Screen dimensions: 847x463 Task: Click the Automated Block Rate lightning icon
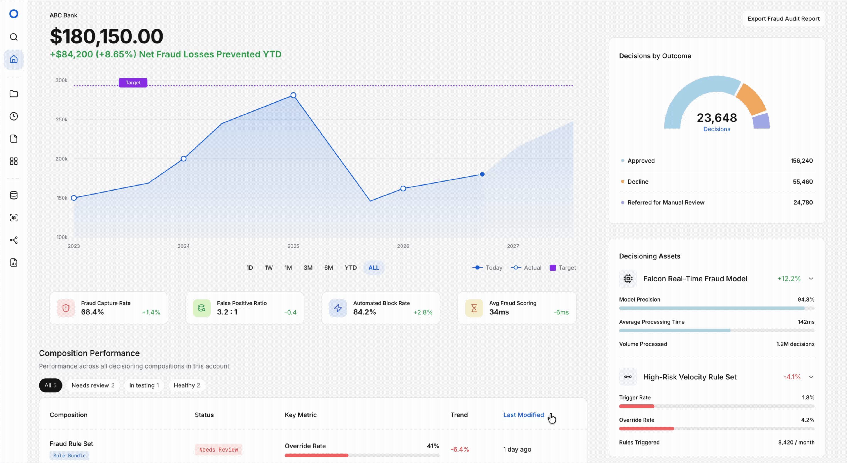pos(338,308)
